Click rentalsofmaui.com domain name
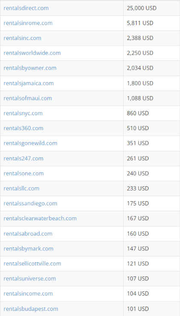Screen dimensions: 180x316 pyautogui.click(x=28, y=98)
